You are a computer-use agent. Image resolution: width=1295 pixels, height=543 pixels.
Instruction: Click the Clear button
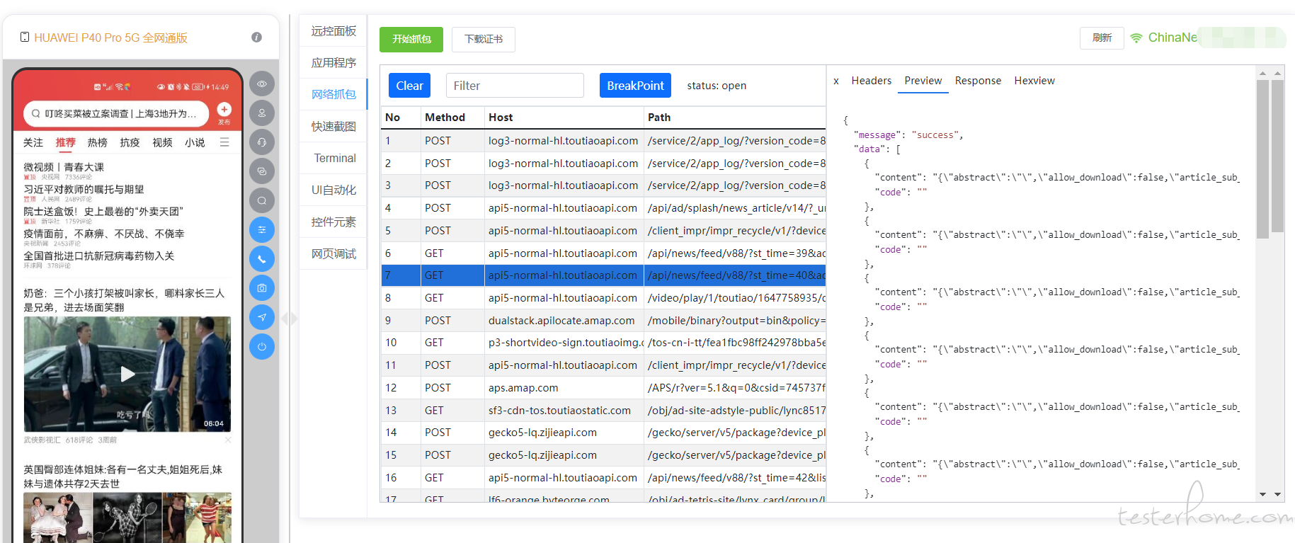point(409,86)
